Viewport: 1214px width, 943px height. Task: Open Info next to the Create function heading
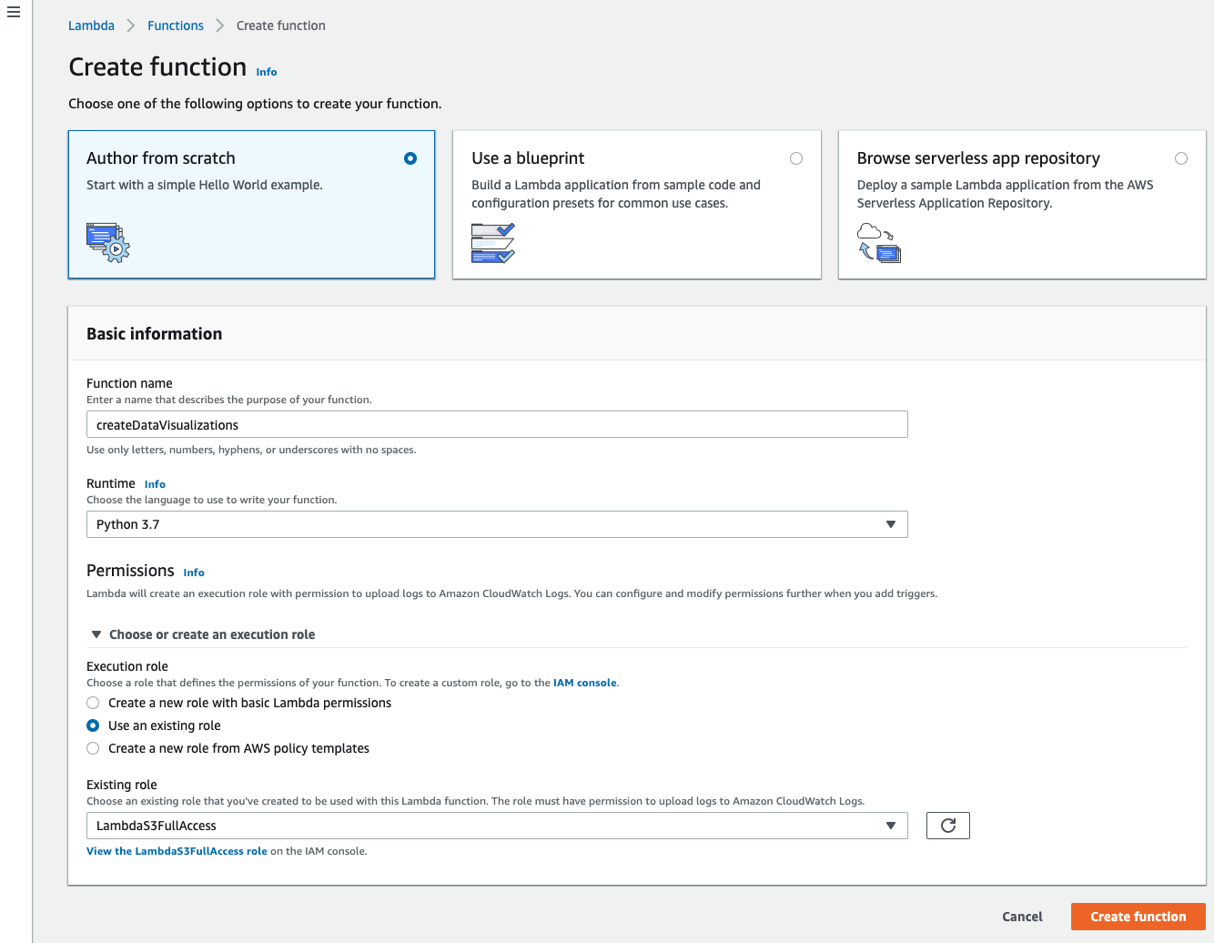(266, 71)
